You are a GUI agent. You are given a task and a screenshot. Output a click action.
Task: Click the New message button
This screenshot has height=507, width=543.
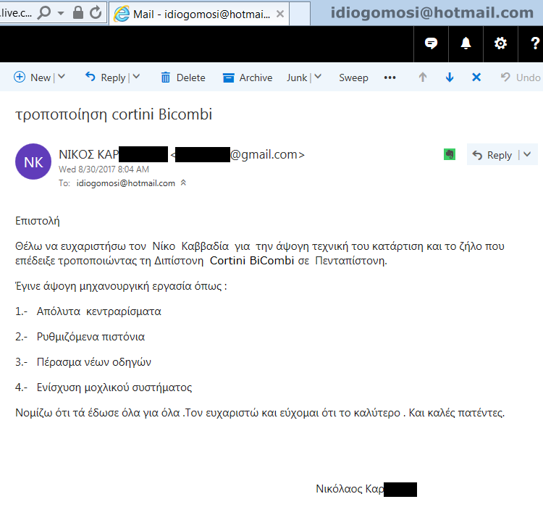point(32,77)
